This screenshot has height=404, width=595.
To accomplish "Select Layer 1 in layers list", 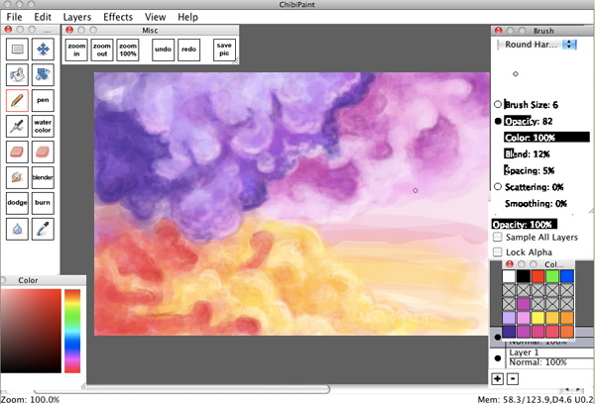I will 550,357.
